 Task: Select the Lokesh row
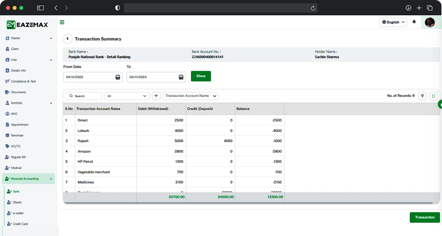(x=173, y=131)
